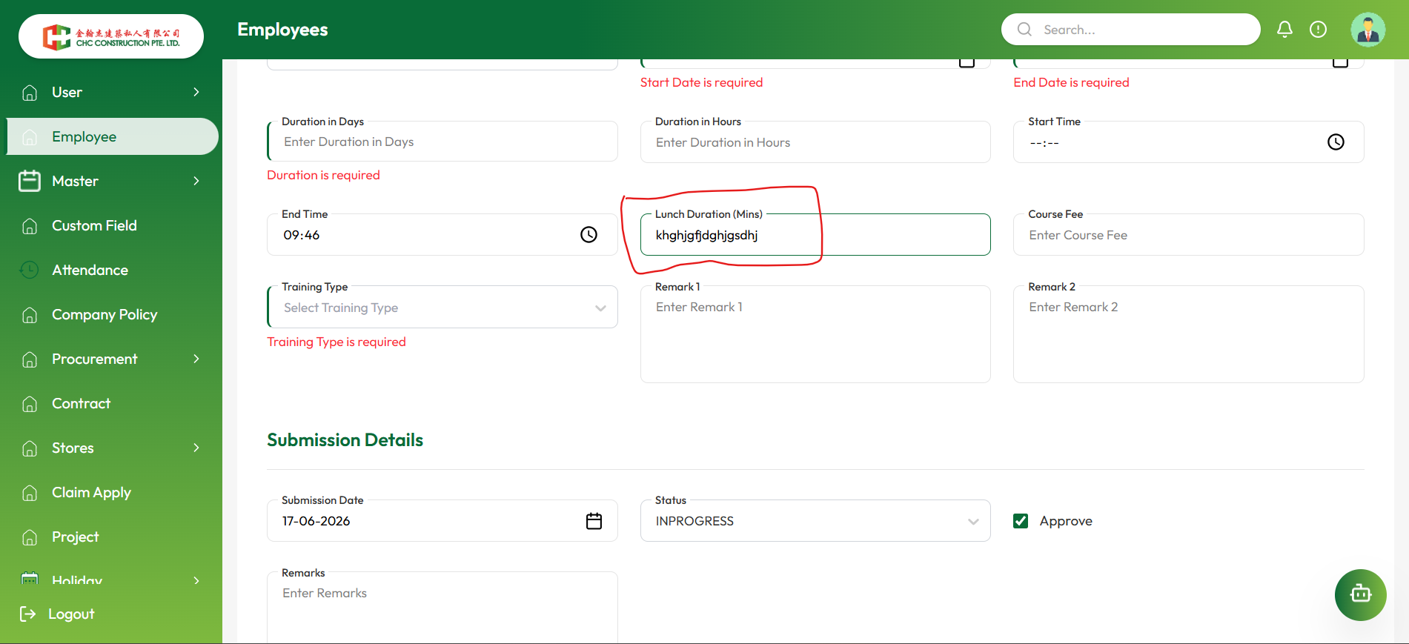Click 'Training Type is required' message
The height and width of the screenshot is (644, 1409).
click(x=336, y=342)
